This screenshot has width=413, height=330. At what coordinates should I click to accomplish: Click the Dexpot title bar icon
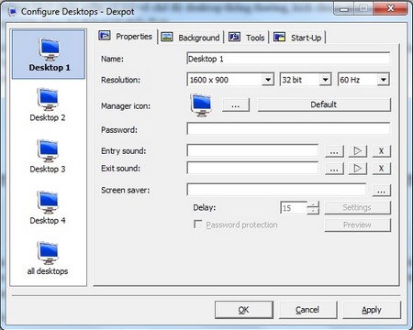[x=12, y=12]
